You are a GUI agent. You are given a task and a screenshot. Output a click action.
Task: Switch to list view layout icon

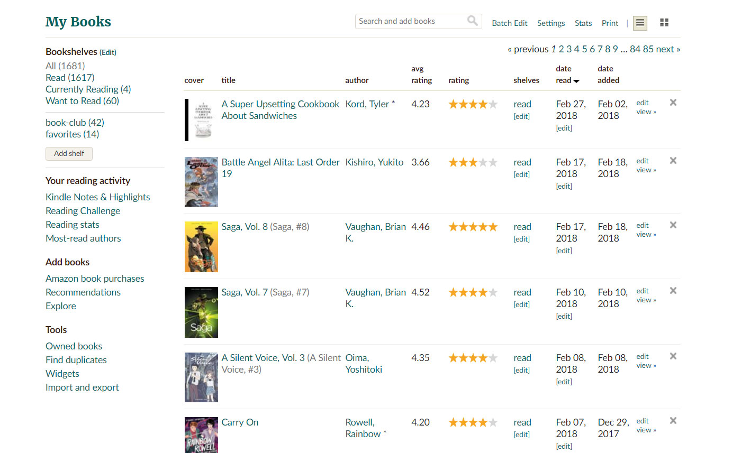point(640,23)
